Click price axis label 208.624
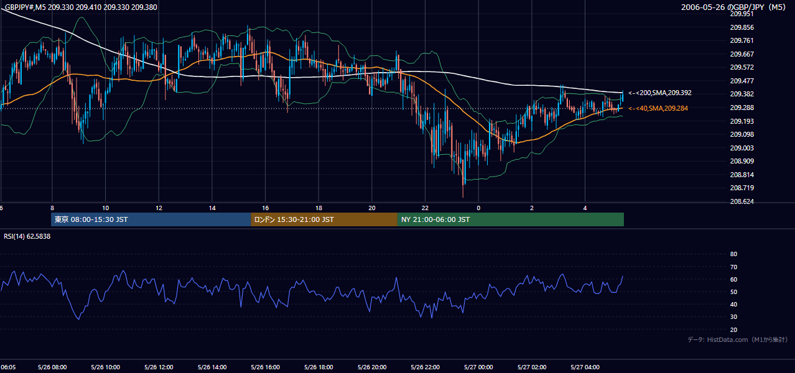The height and width of the screenshot is (373, 795). [742, 201]
